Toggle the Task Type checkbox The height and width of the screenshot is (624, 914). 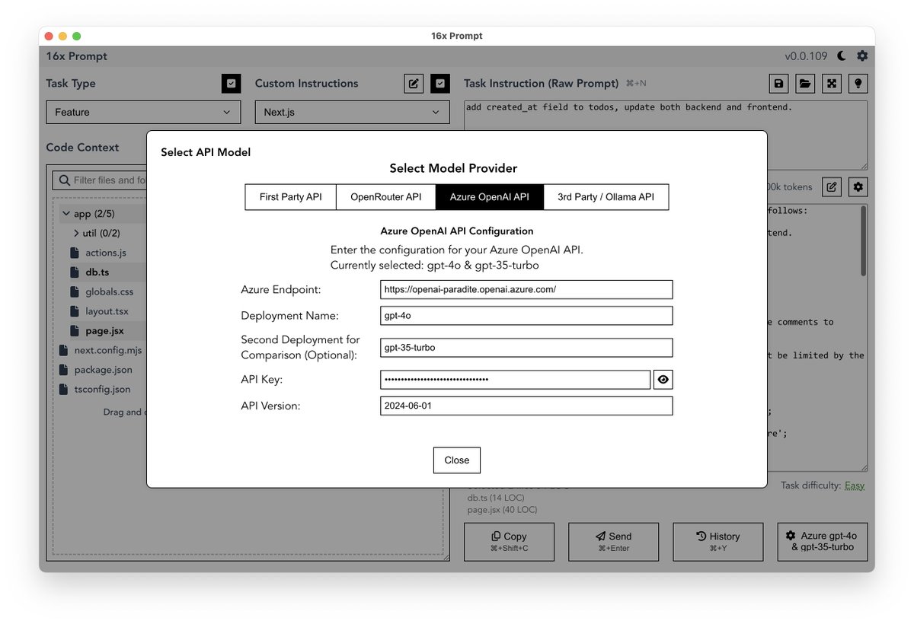[x=232, y=84]
